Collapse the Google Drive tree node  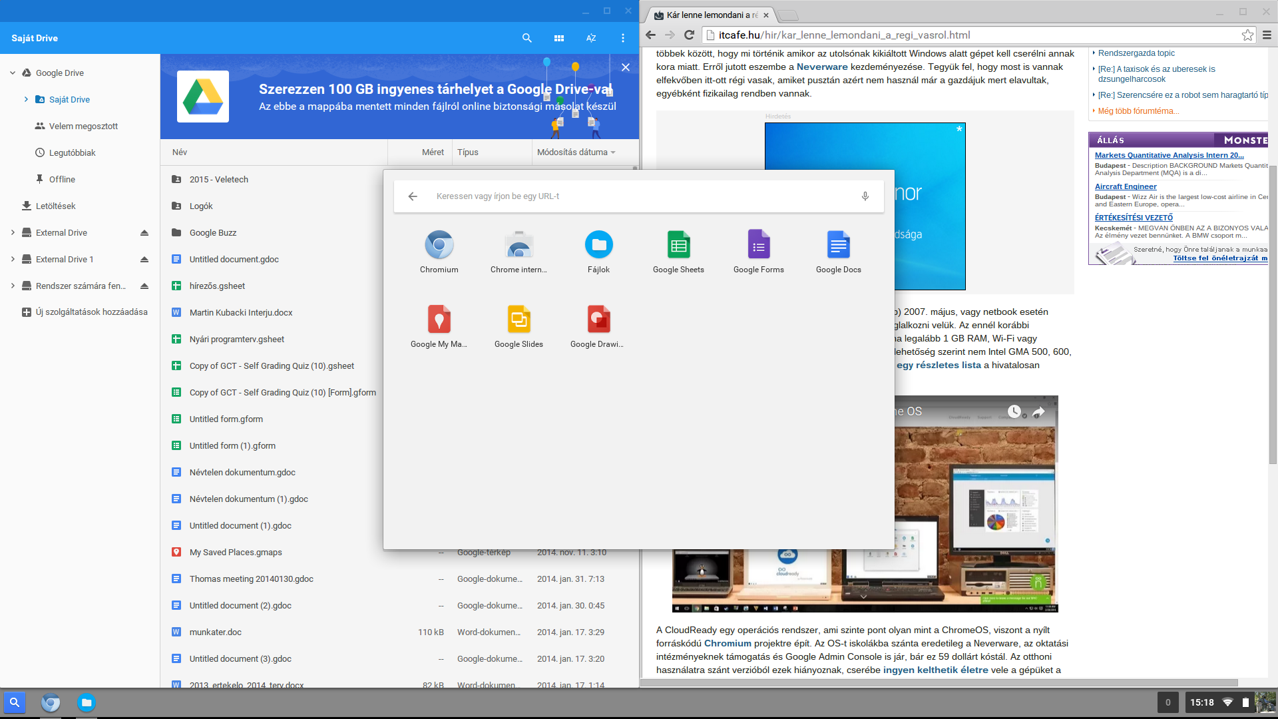(x=13, y=73)
